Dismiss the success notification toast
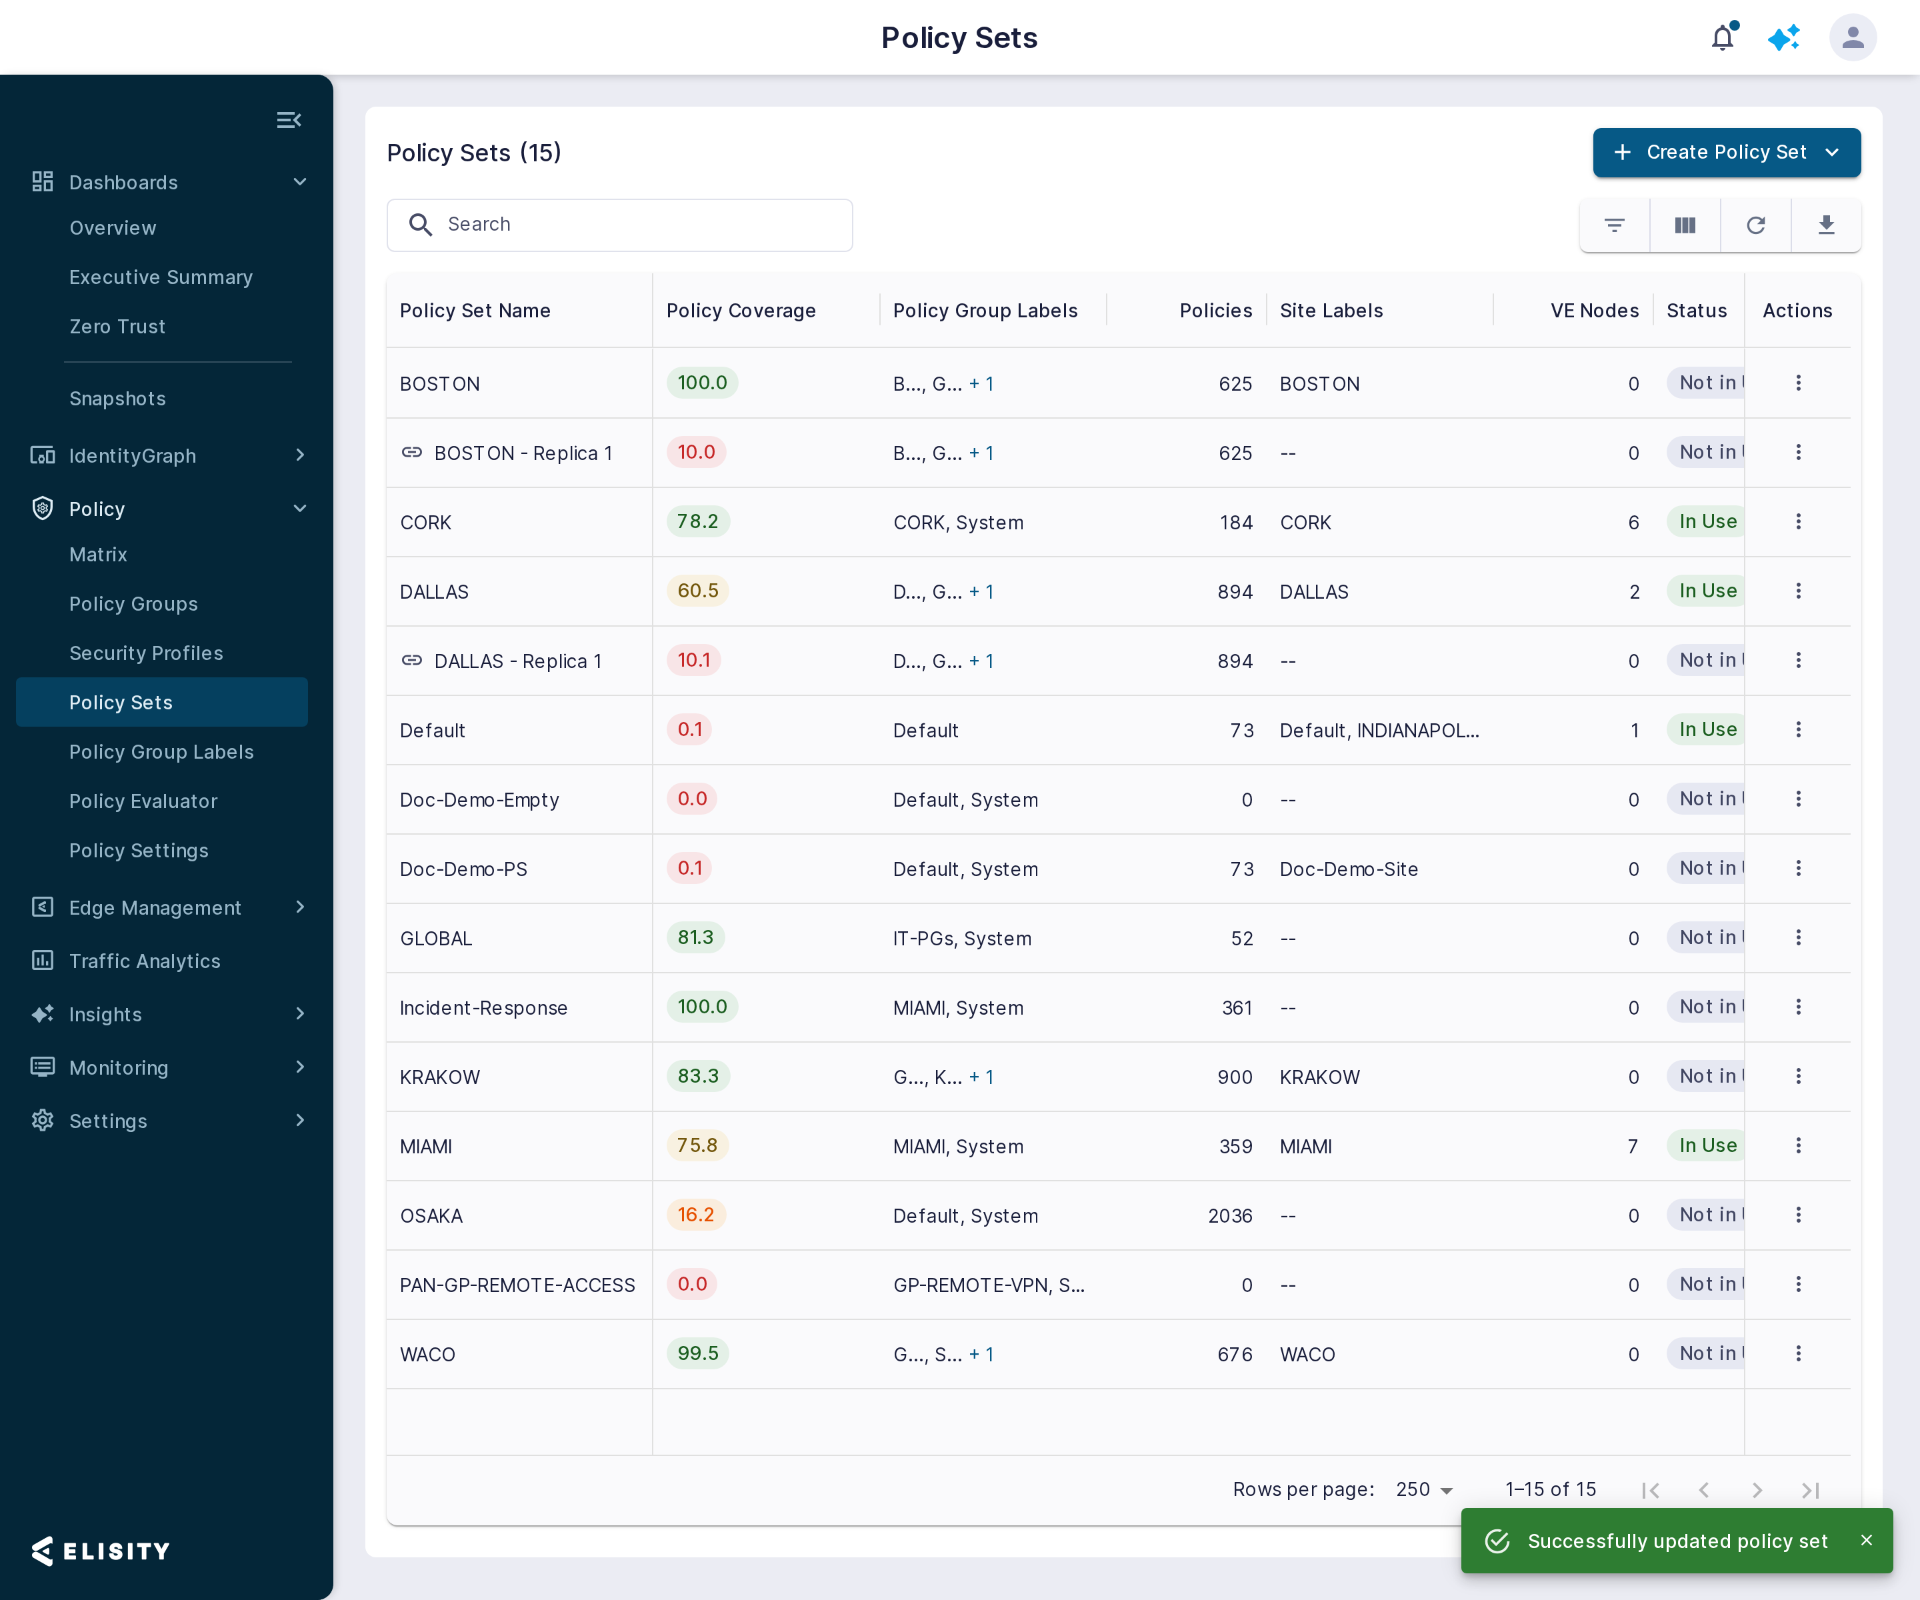The width and height of the screenshot is (1920, 1600). 1866,1541
